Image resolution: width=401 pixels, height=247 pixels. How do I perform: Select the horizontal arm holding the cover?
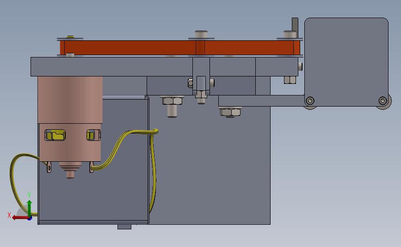tap(261, 101)
